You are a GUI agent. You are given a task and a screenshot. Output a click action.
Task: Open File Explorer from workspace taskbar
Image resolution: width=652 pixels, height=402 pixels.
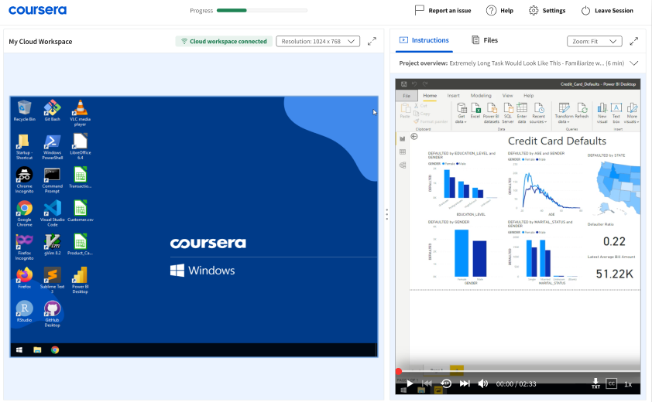tap(37, 350)
